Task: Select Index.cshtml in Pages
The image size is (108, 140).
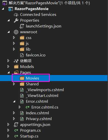Action: [37, 113]
